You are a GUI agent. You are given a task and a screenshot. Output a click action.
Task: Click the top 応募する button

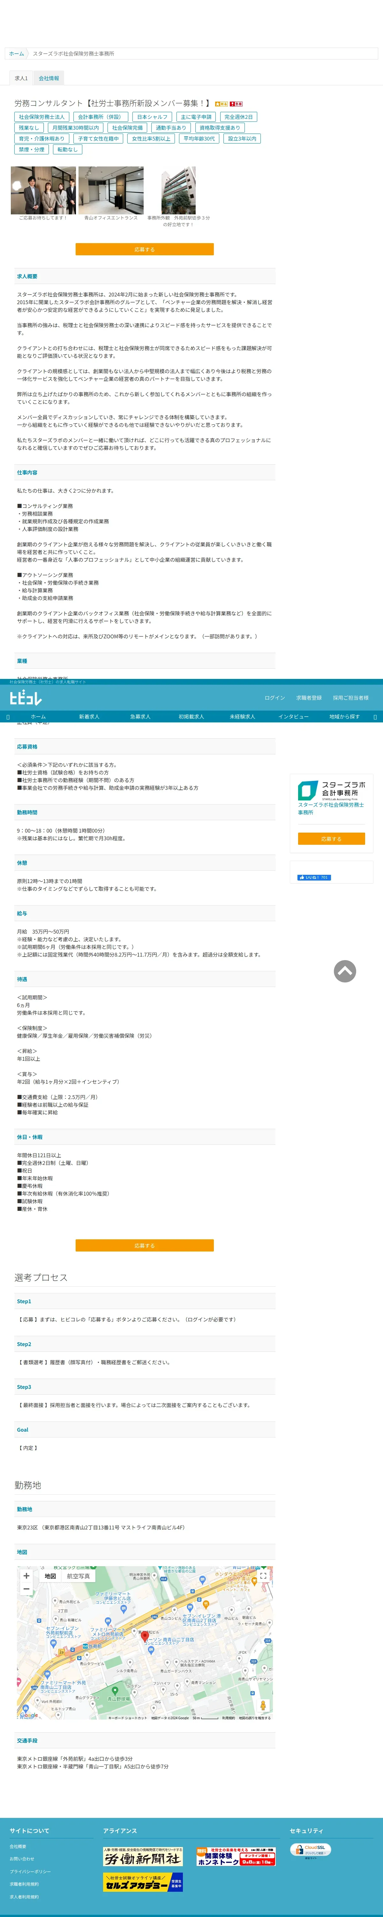tap(144, 249)
